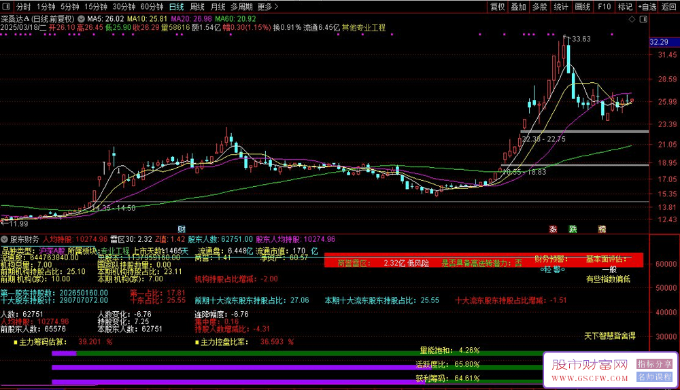Click the 复权 toolbar button
The height and width of the screenshot is (390, 680).
pos(498,7)
